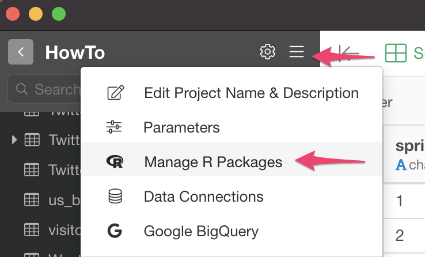The height and width of the screenshot is (257, 425).
Task: Expand the Twitter data frame triangle
Action: (14, 140)
